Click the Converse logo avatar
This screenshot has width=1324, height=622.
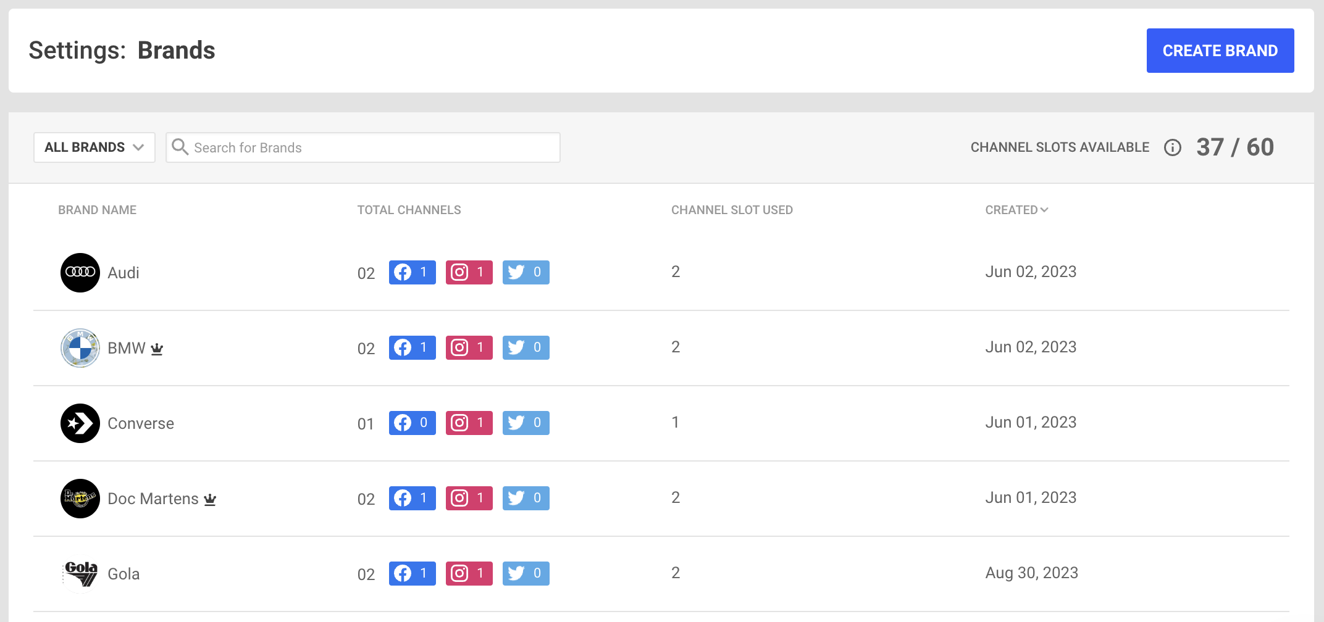[x=80, y=423]
